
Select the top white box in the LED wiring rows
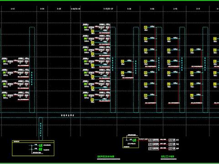pos(153,140)
